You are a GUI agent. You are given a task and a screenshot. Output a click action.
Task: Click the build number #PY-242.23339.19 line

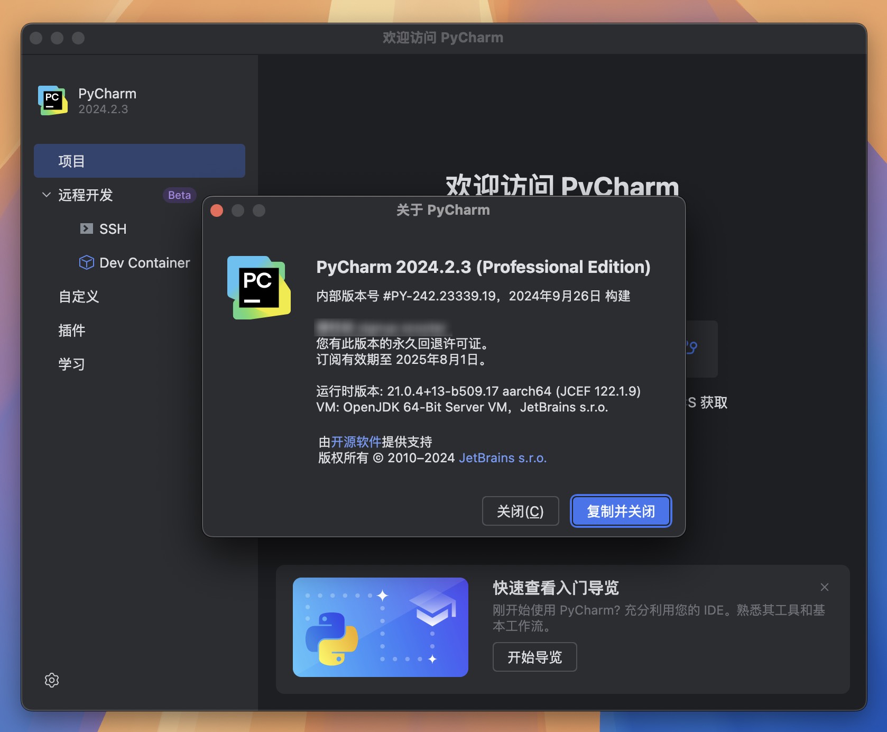coord(473,296)
